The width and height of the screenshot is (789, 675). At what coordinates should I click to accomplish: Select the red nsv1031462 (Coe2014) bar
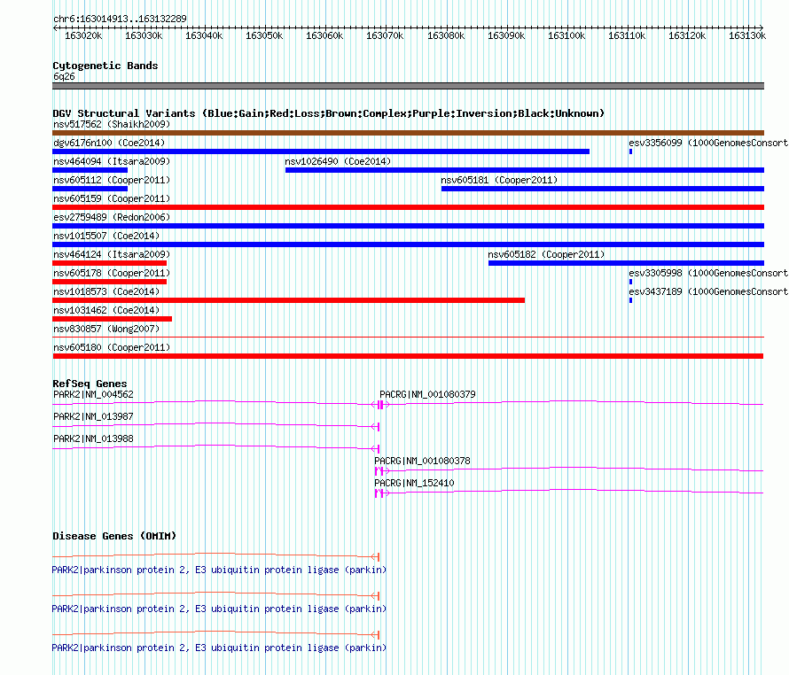pos(113,319)
